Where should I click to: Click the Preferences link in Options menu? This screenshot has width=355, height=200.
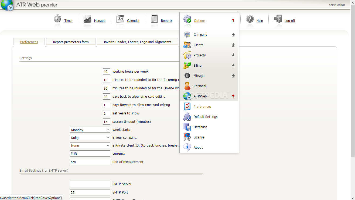(202, 107)
